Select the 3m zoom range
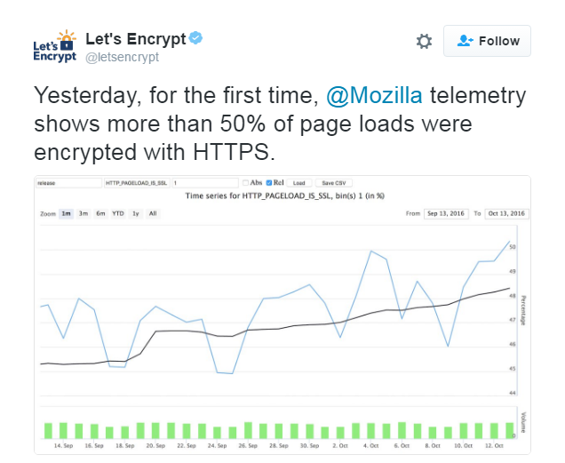 tap(84, 213)
